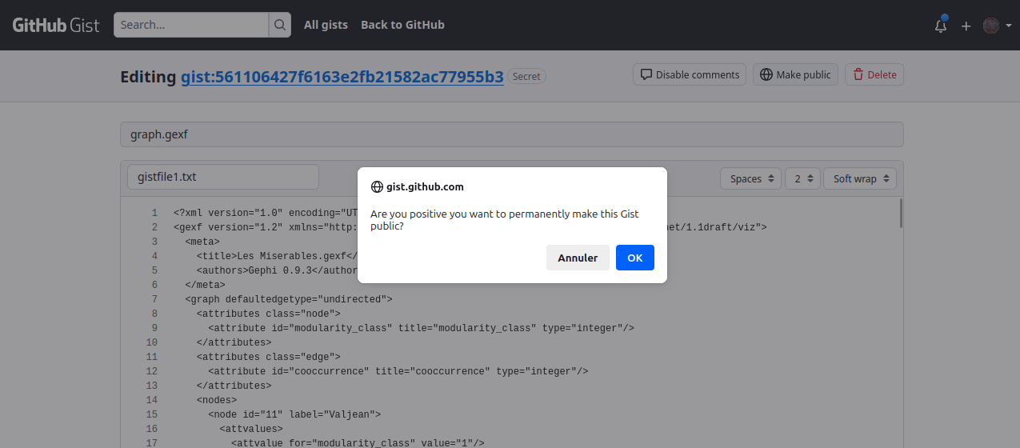Open the user avatar menu
Viewport: 1020px width, 448px height.
pyautogui.click(x=996, y=26)
